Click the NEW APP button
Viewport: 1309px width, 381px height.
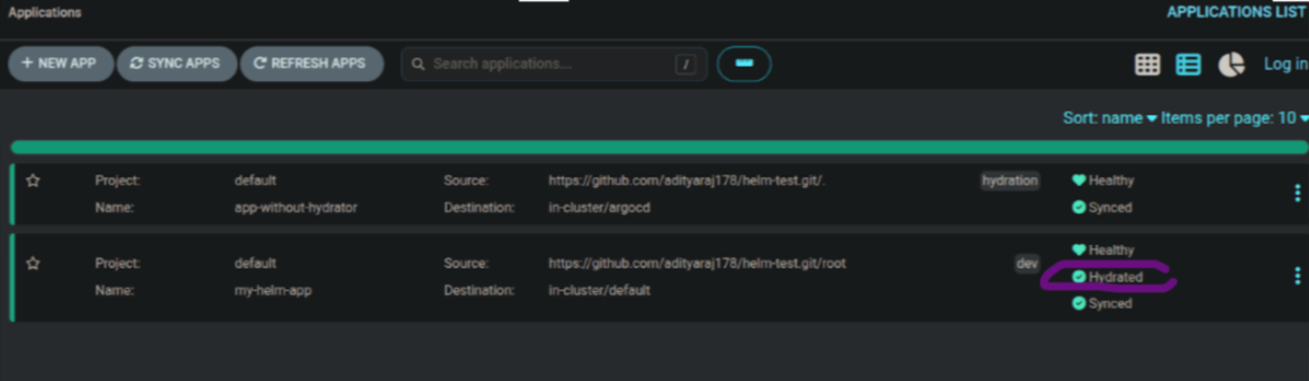tap(60, 63)
